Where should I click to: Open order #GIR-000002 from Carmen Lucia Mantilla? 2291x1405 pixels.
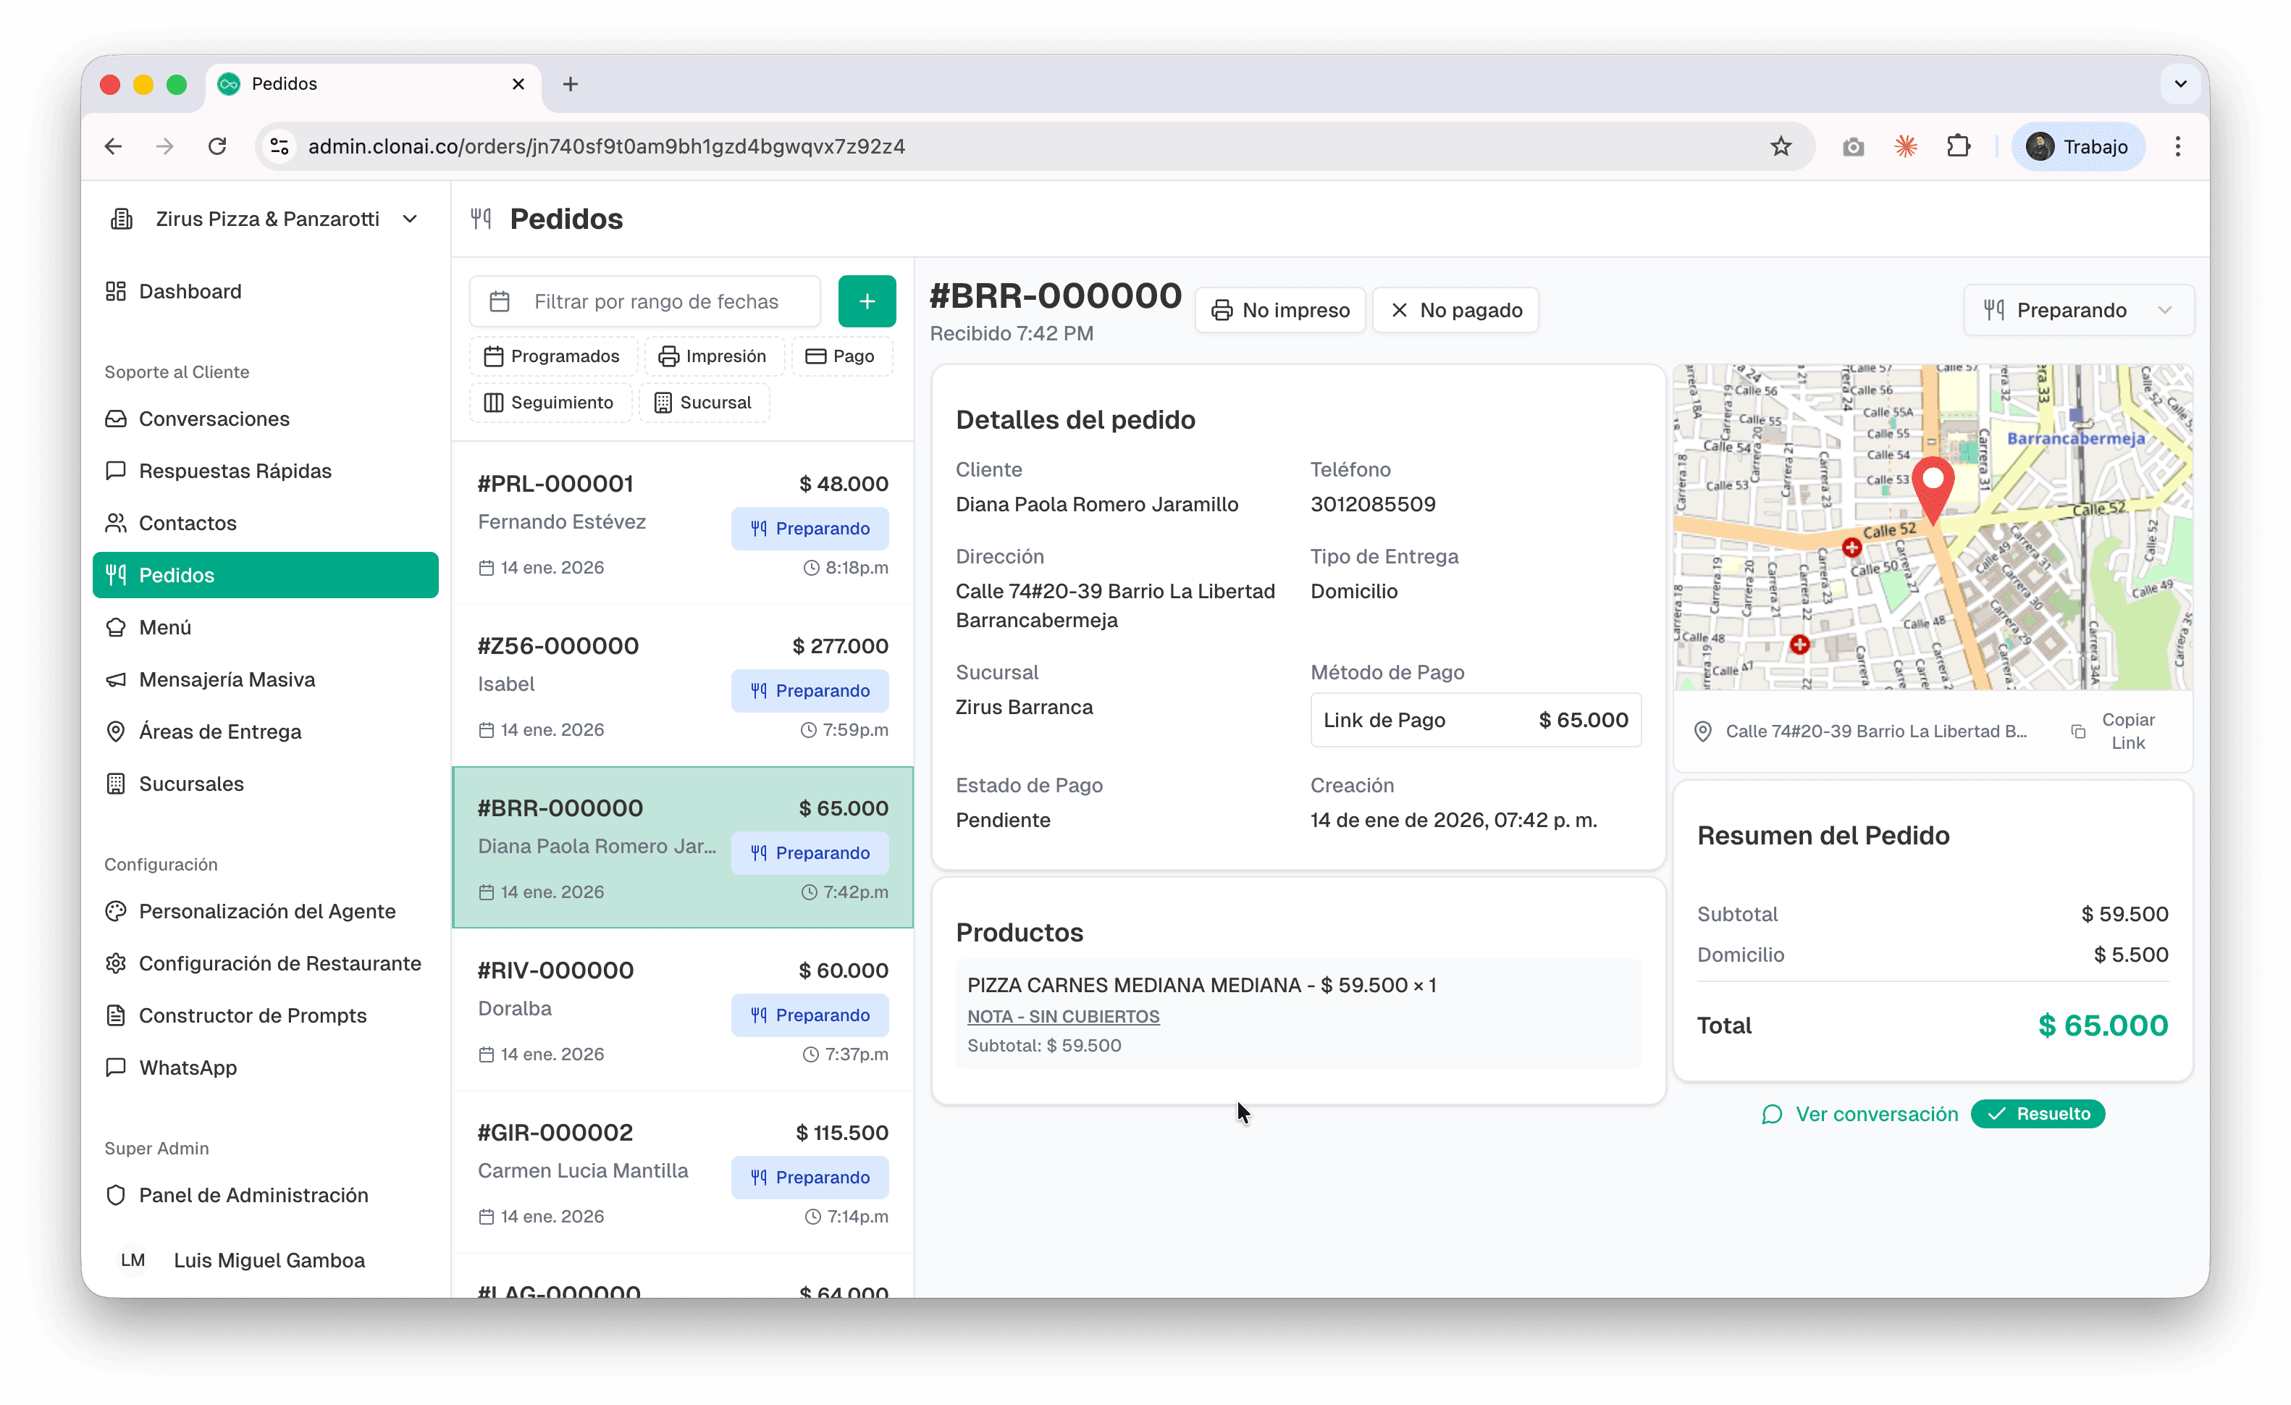[x=683, y=1173]
